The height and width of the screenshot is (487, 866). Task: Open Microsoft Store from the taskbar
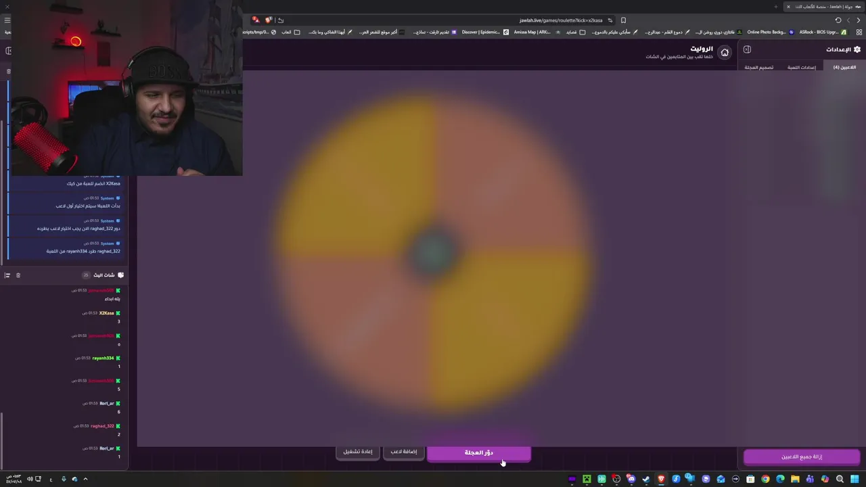pos(750,479)
